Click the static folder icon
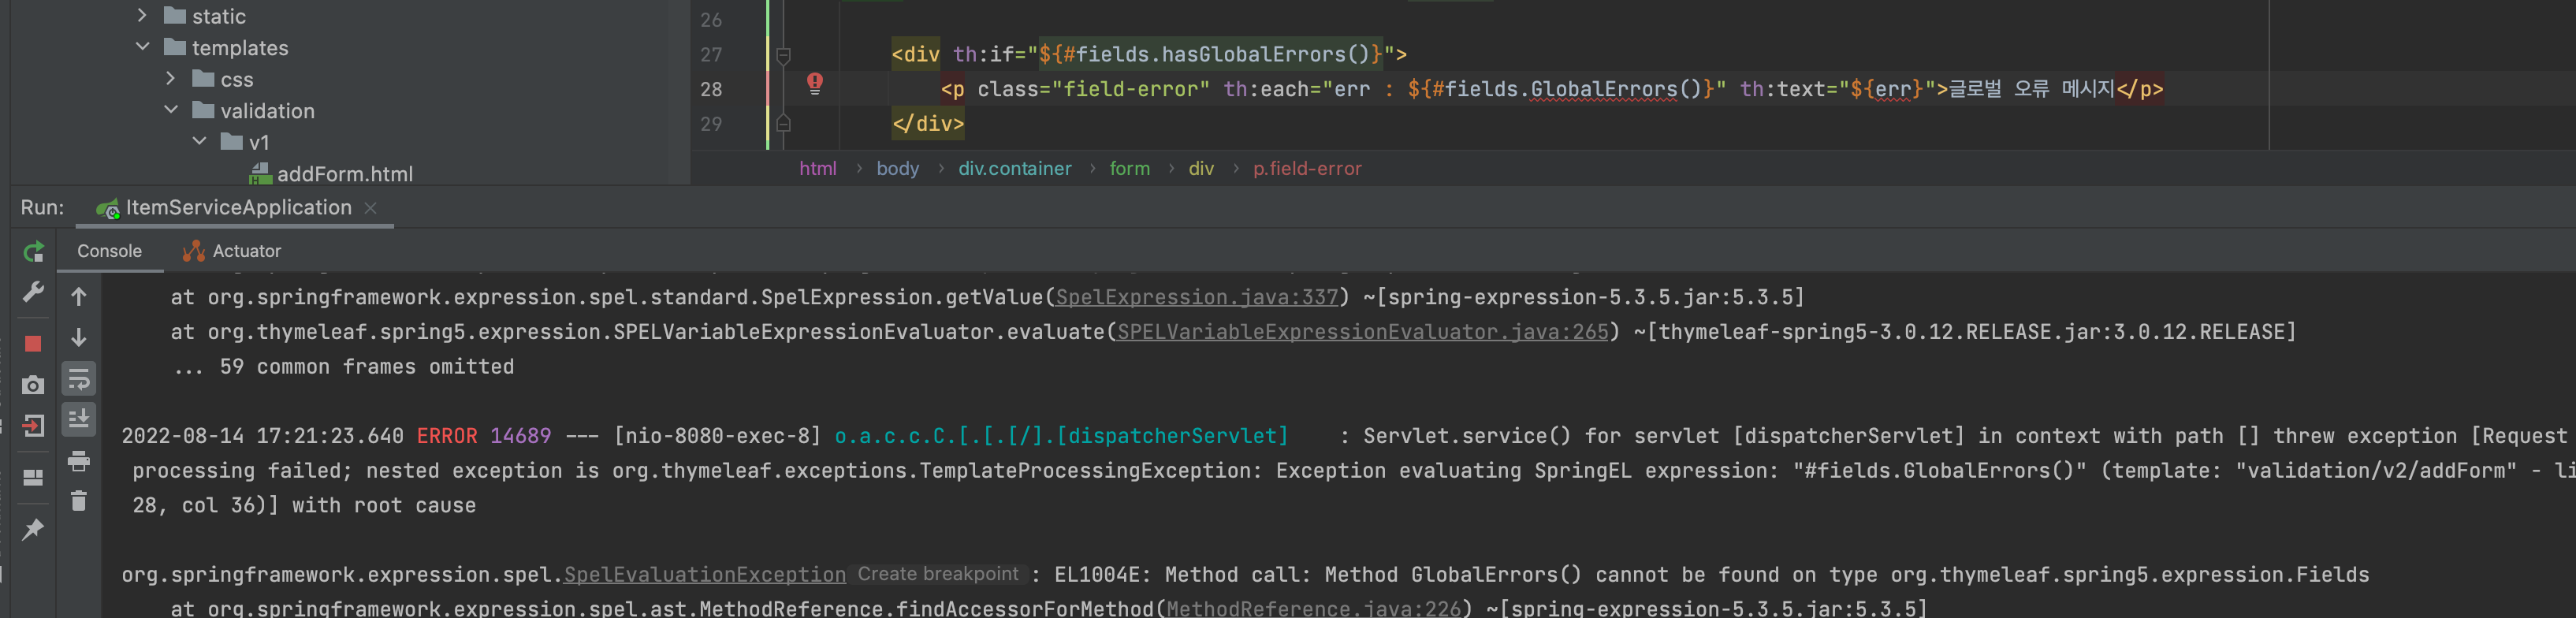 pos(175,15)
